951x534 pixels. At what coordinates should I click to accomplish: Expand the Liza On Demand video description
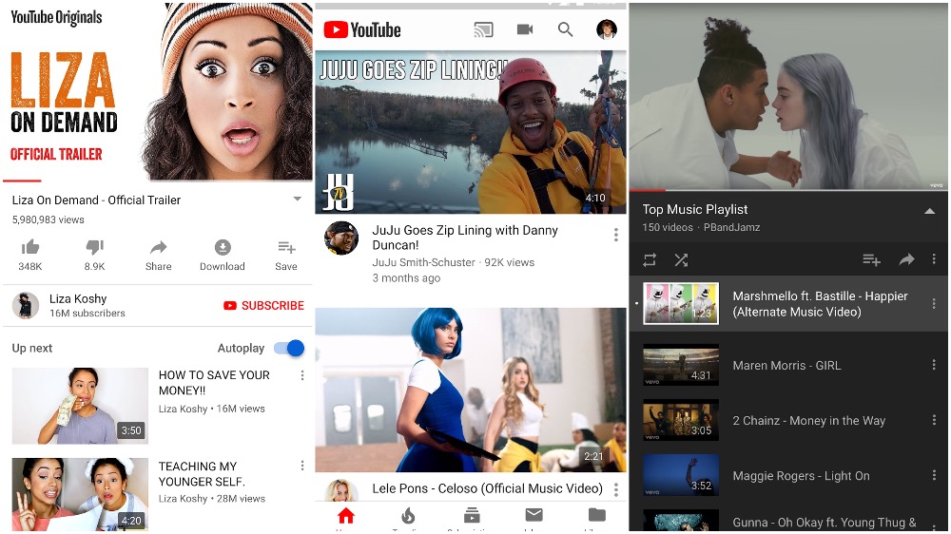[297, 200]
